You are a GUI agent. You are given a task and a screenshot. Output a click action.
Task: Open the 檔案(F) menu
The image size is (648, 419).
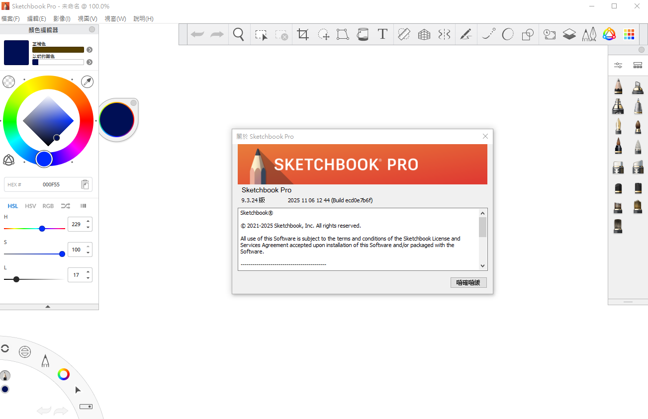click(x=10, y=19)
